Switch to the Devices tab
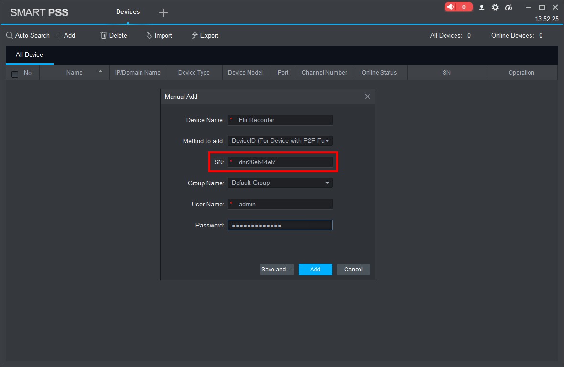The height and width of the screenshot is (367, 564). 128,12
